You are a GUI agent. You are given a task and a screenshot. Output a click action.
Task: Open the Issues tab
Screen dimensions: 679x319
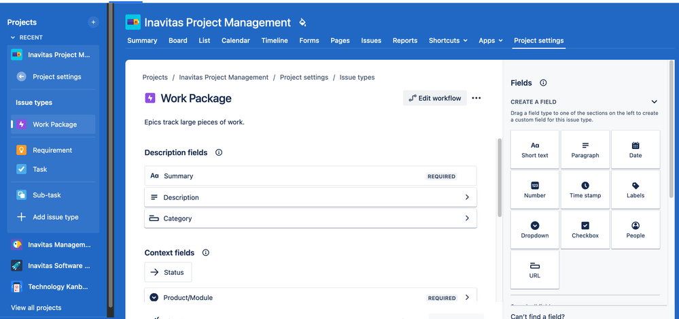(x=371, y=40)
